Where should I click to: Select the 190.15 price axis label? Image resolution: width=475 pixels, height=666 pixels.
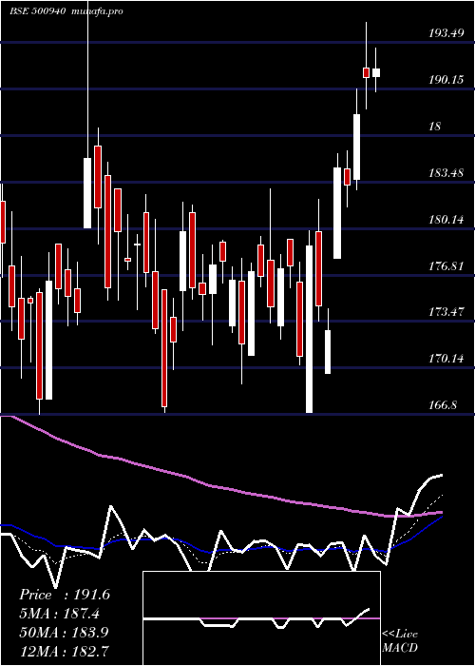coord(446,79)
